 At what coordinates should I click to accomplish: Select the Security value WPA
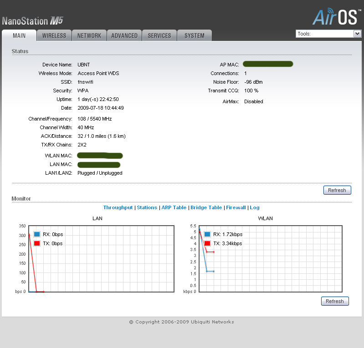click(83, 91)
